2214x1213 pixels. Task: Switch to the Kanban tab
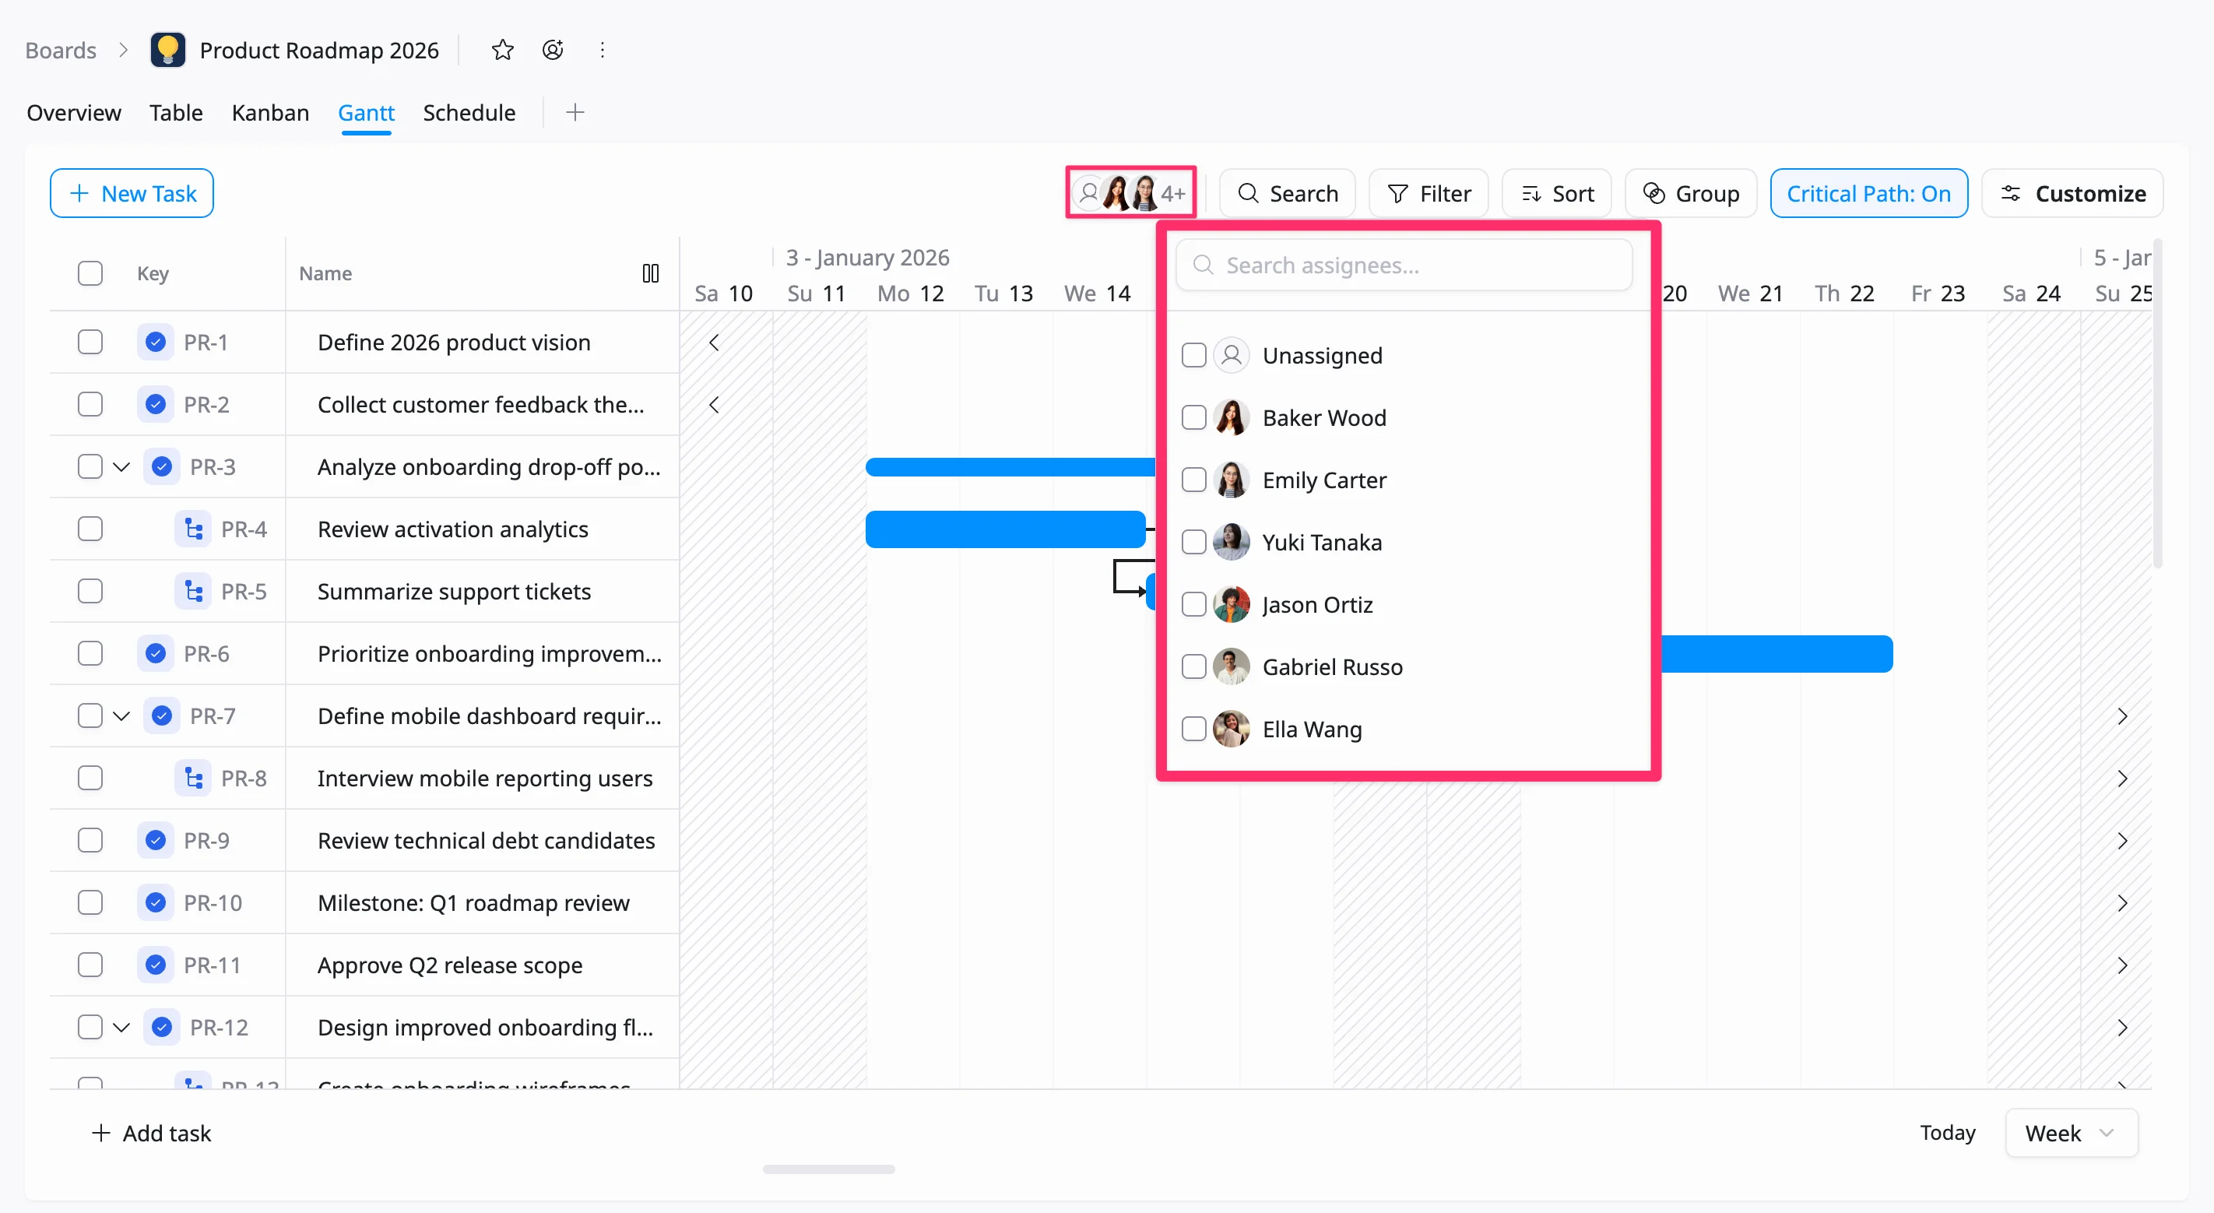pos(270,113)
